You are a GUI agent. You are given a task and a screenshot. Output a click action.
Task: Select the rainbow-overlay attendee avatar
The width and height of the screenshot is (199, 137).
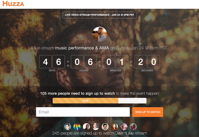(77, 127)
